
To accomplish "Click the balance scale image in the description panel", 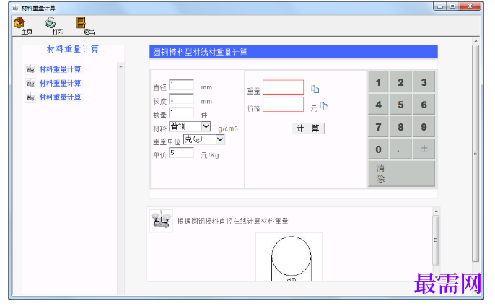I will [x=161, y=220].
